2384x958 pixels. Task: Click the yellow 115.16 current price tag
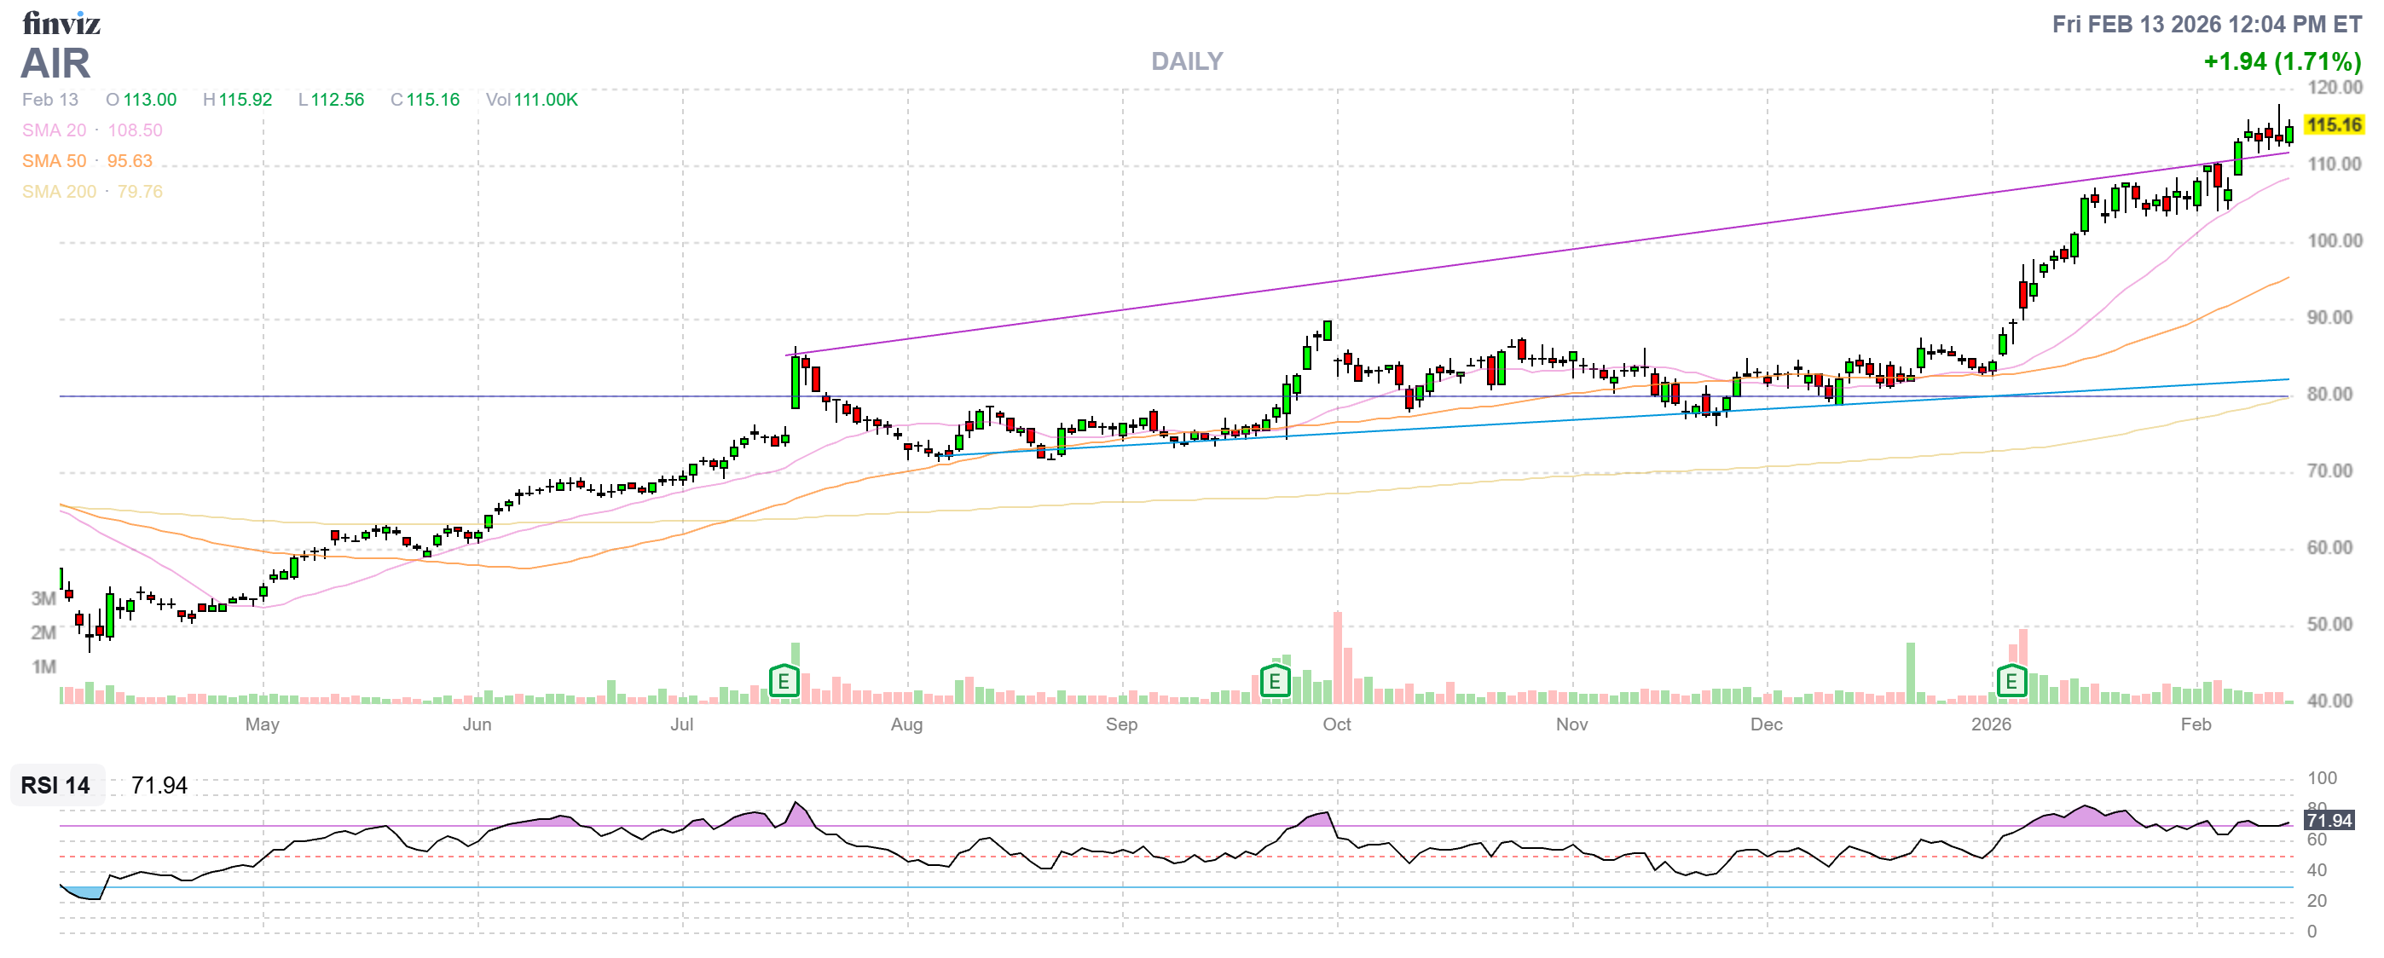[2333, 124]
